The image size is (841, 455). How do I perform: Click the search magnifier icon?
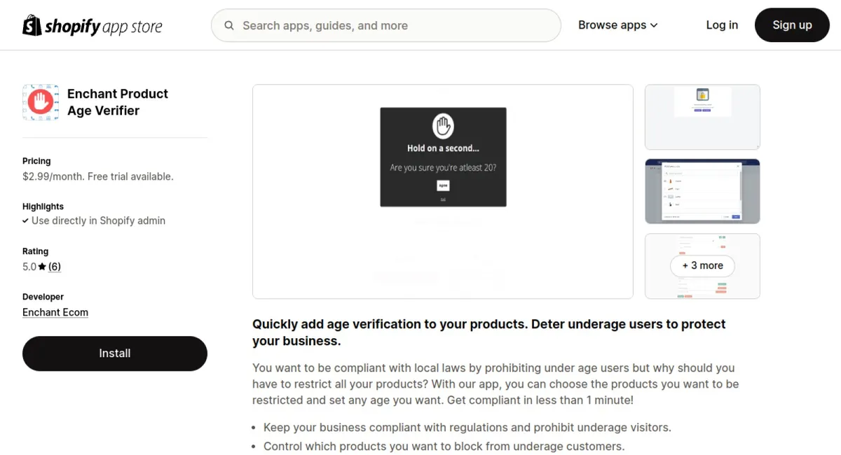[x=229, y=26]
